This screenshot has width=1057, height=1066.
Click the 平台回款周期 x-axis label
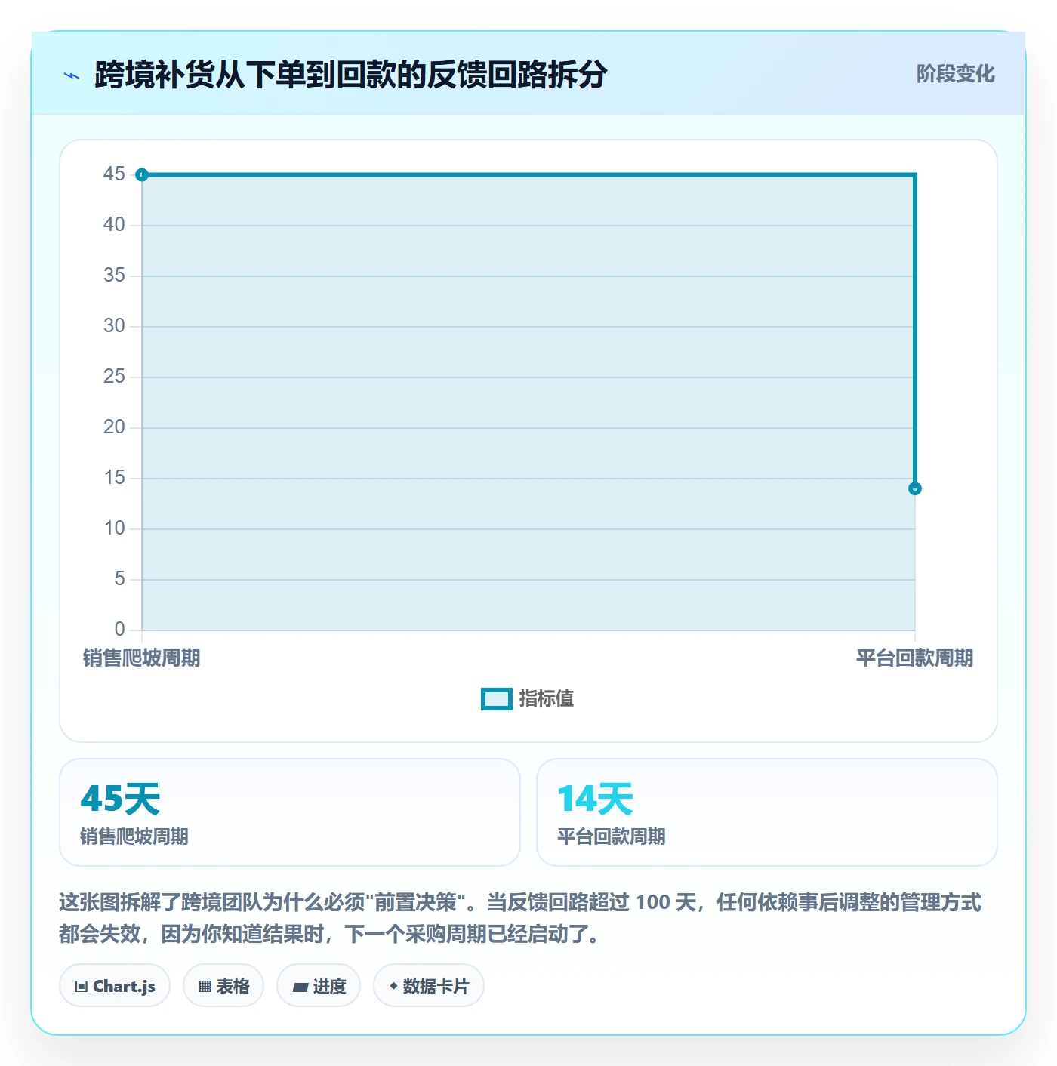pyautogui.click(x=914, y=658)
